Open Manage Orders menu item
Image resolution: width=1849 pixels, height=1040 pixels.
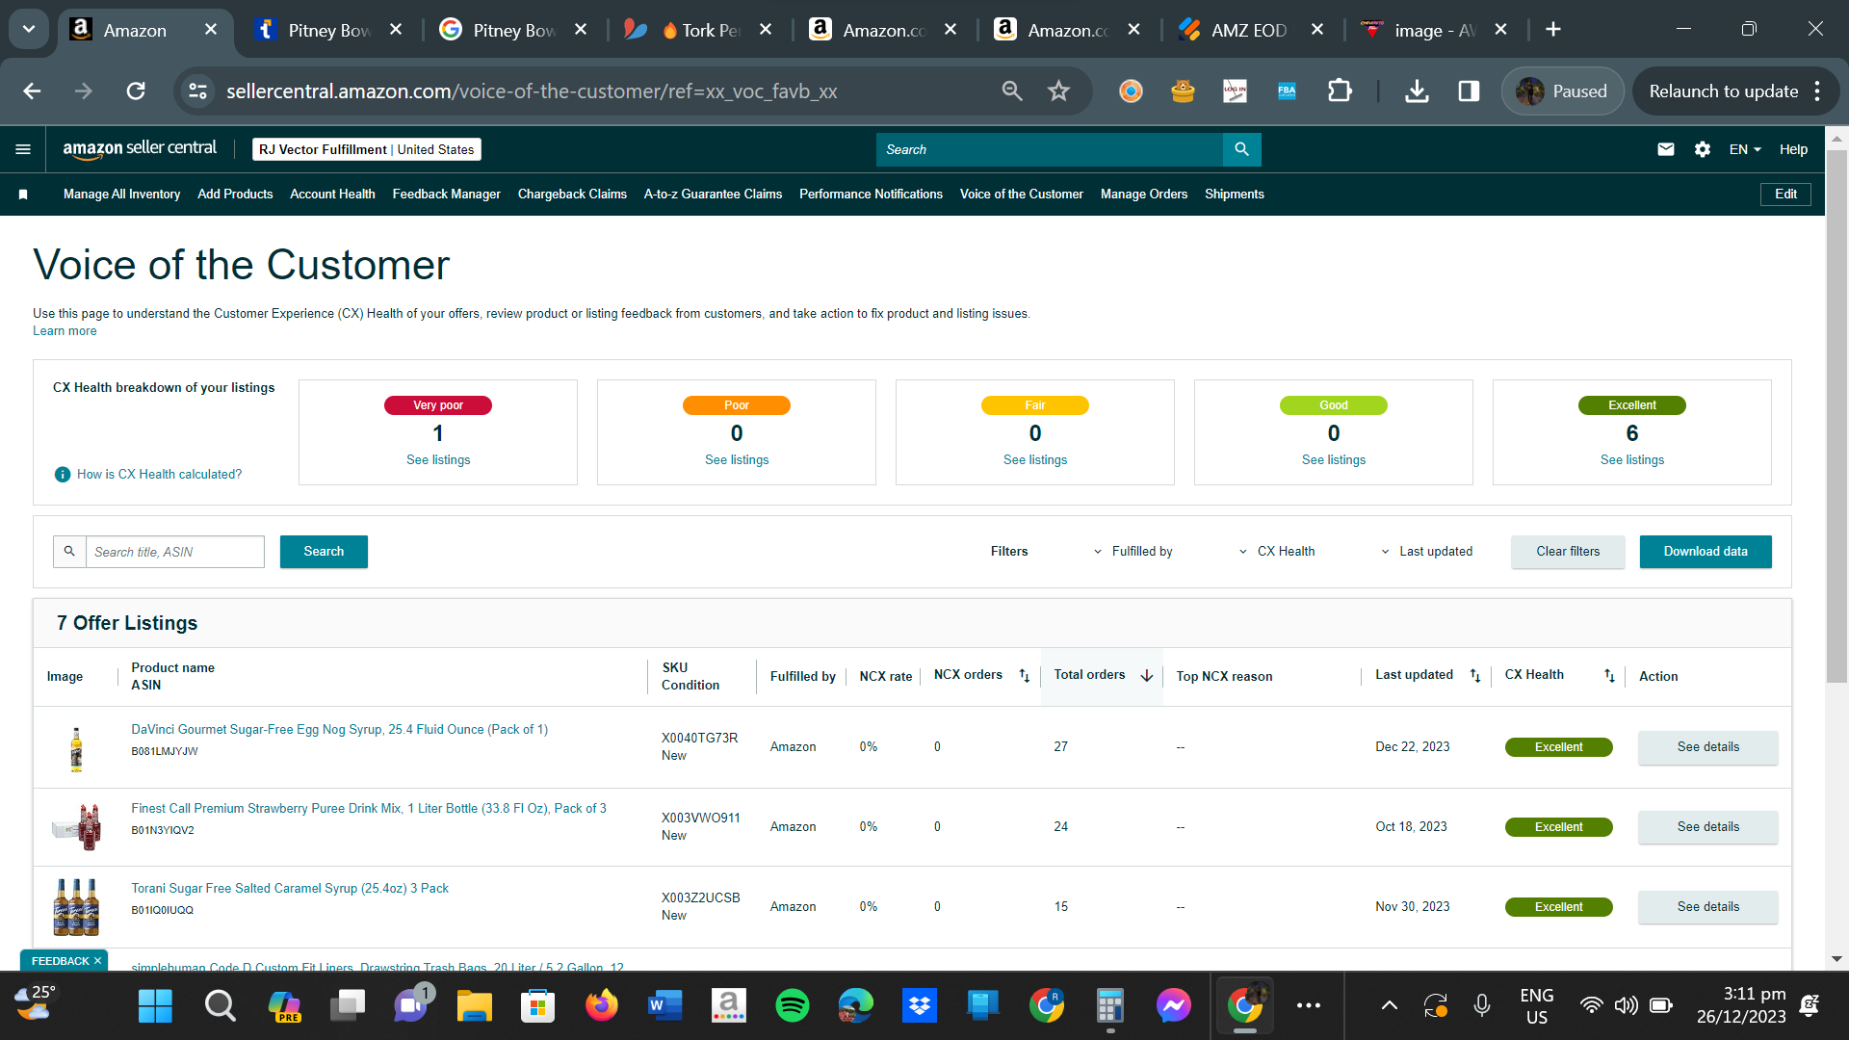coord(1143,195)
